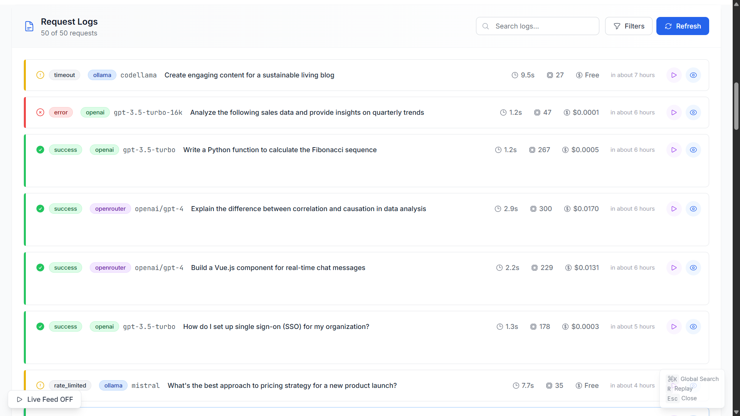Click the green success icon on Fibonacci row
740x416 pixels.
pos(40,150)
